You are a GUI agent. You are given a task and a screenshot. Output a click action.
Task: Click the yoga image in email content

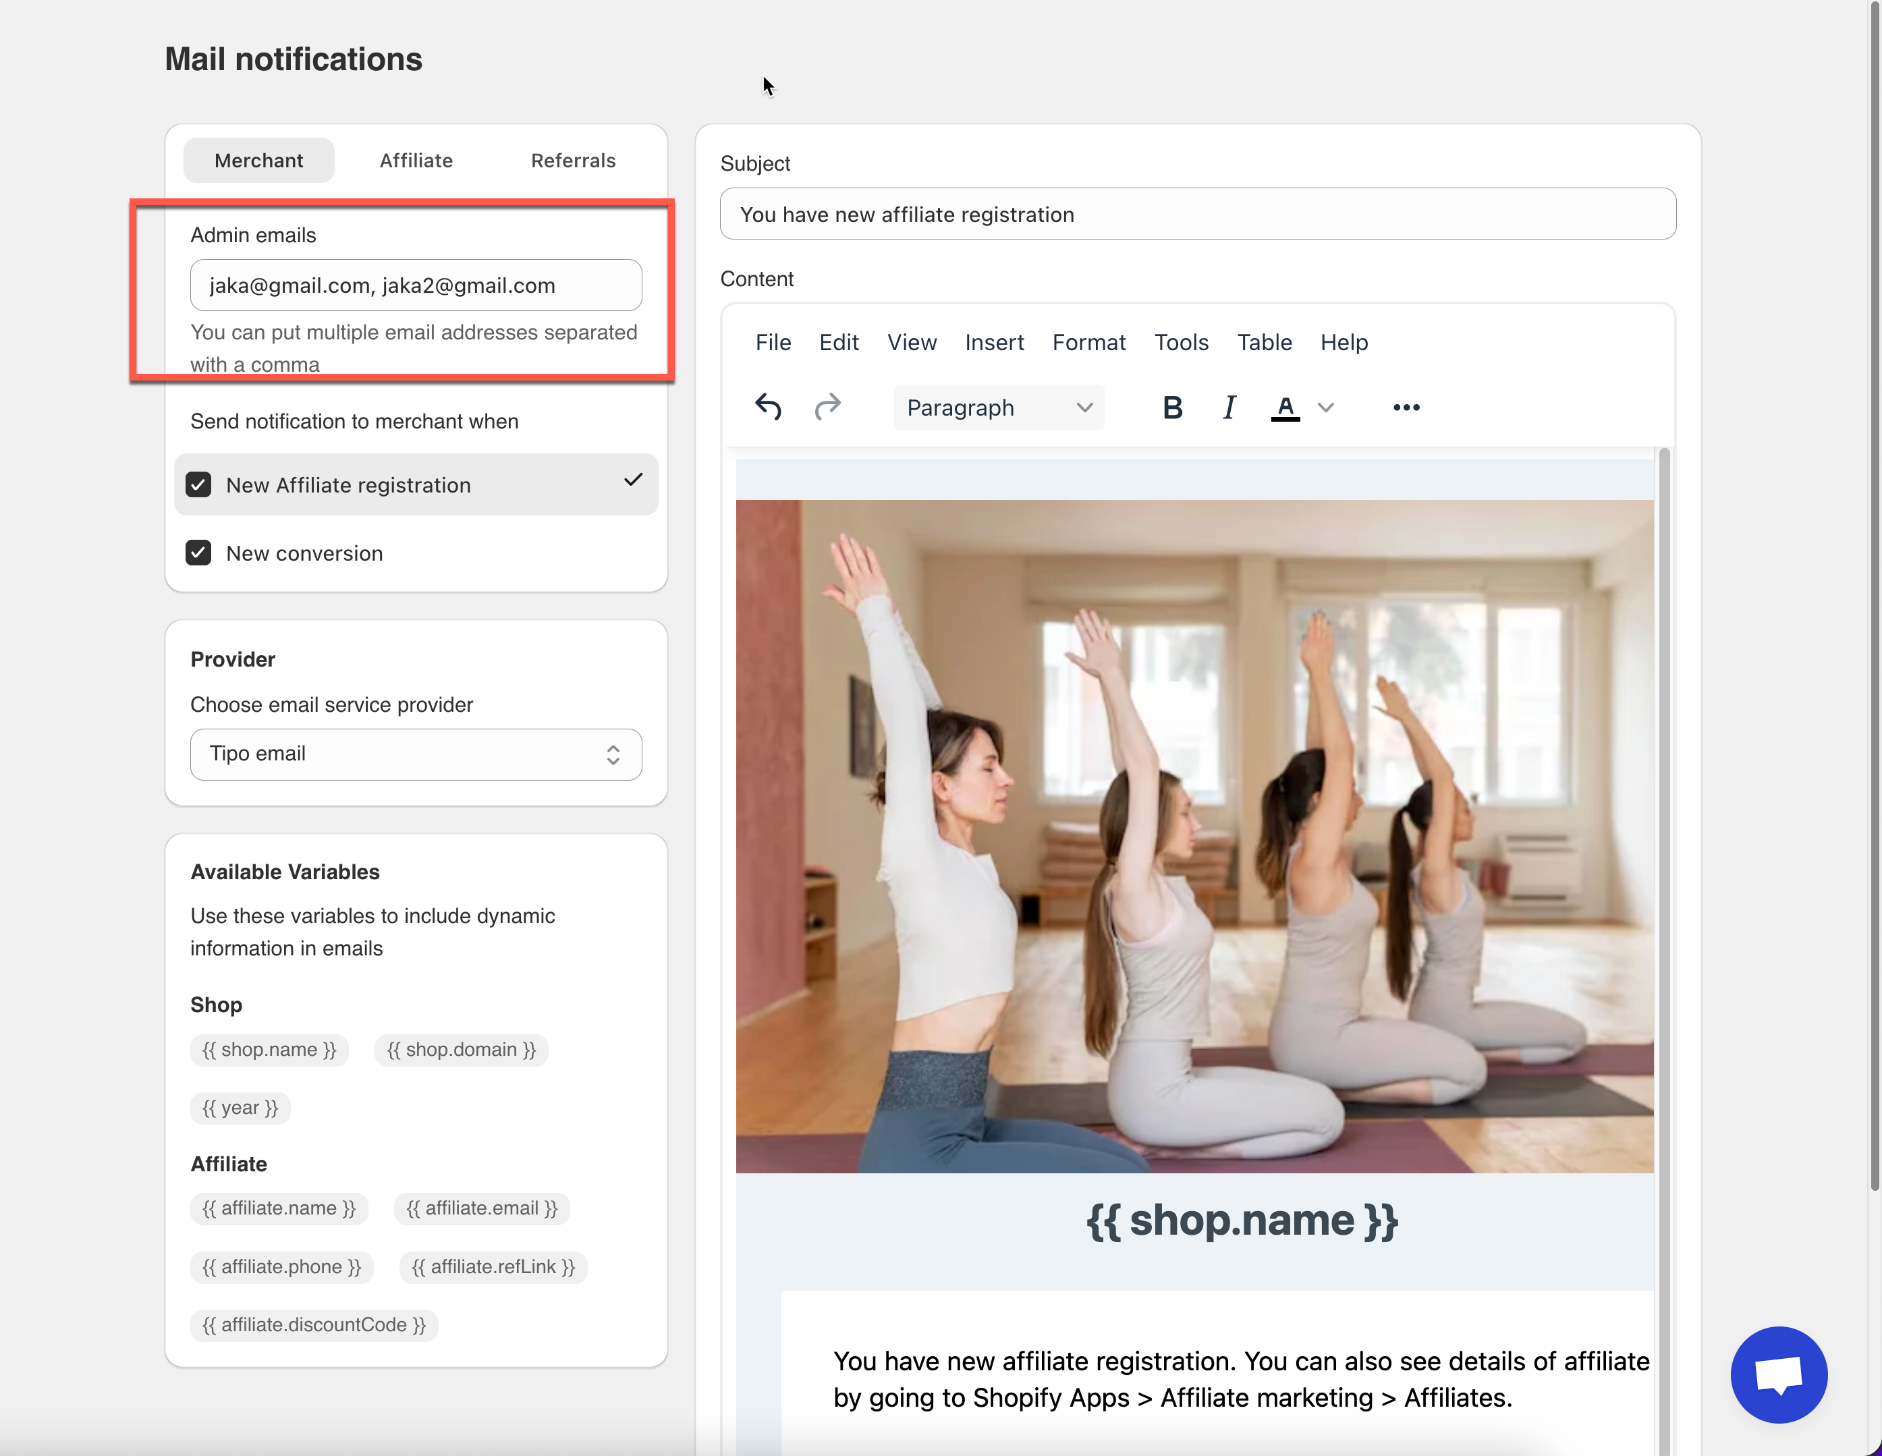(x=1194, y=836)
